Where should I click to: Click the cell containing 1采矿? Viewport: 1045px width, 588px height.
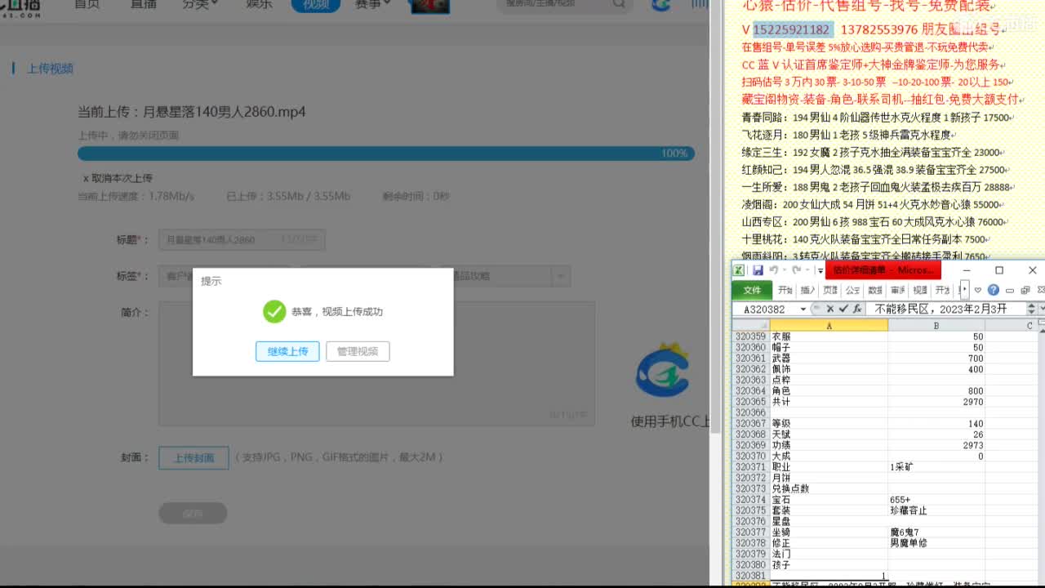[x=936, y=467]
